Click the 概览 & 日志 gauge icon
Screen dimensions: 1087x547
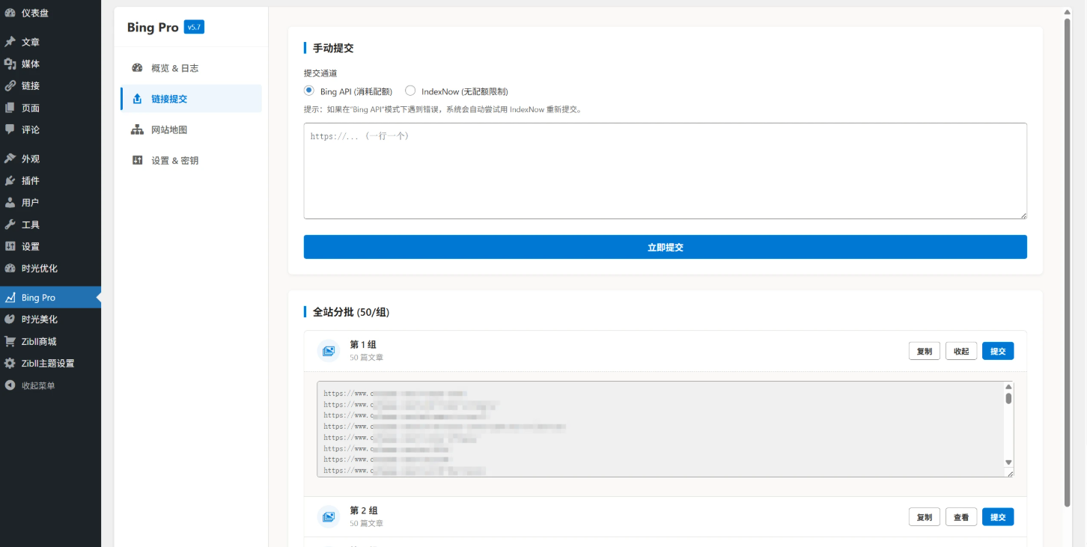(x=137, y=68)
